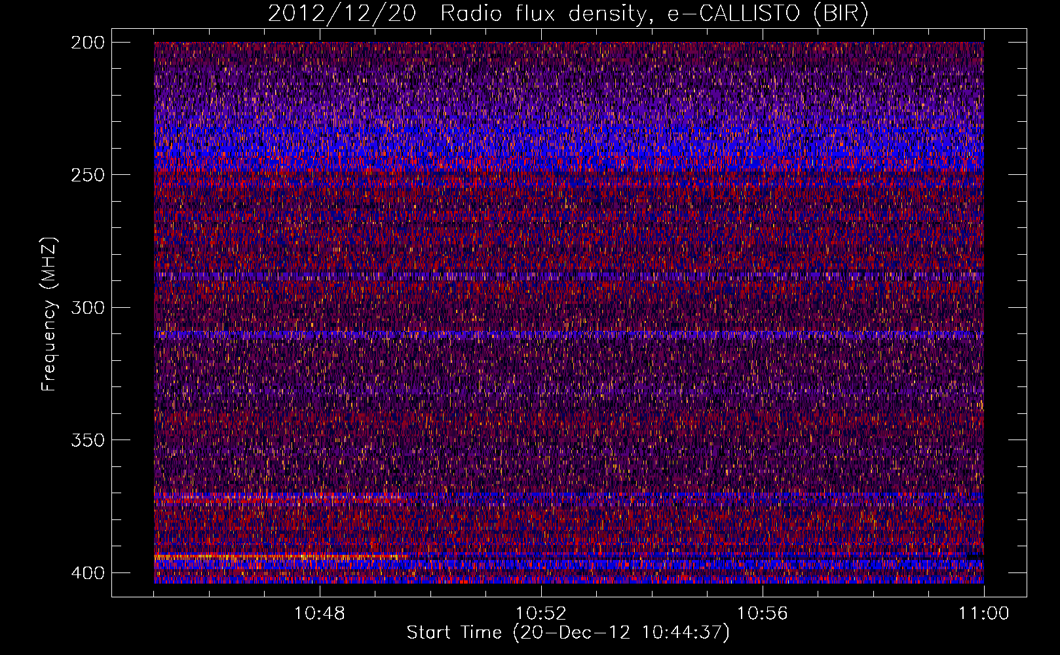This screenshot has height=655, width=1060.
Task: Click the '10:56' time axis label
Action: [x=763, y=614]
